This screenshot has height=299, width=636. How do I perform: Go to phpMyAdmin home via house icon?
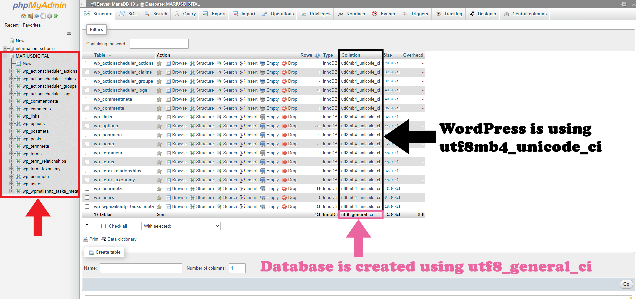coord(23,16)
